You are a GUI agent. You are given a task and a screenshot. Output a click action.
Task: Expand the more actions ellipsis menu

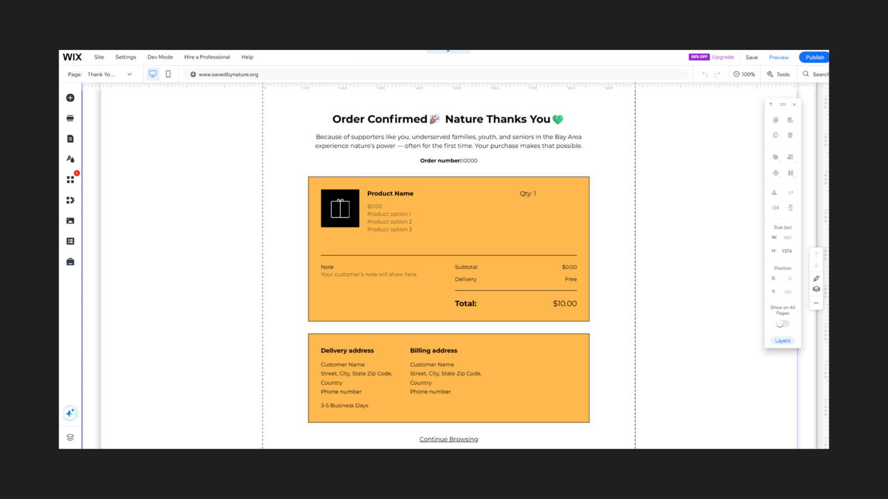(816, 303)
